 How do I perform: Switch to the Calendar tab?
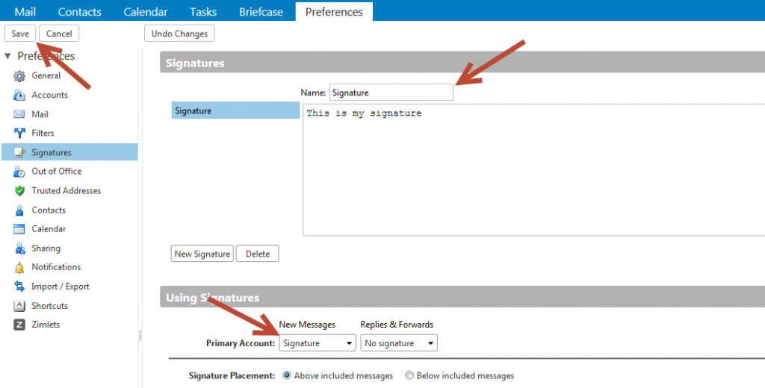[x=146, y=12]
